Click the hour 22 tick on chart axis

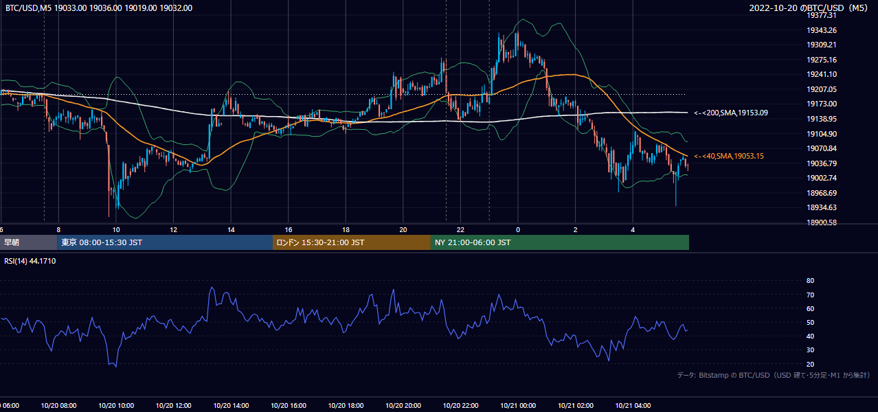coord(460,229)
